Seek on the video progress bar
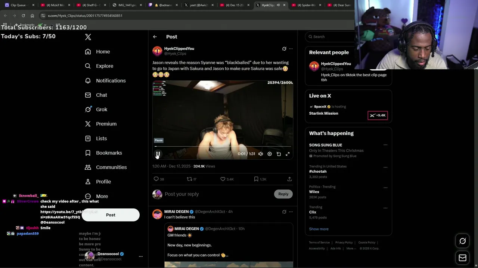The width and height of the screenshot is (478, 268). 223,146
